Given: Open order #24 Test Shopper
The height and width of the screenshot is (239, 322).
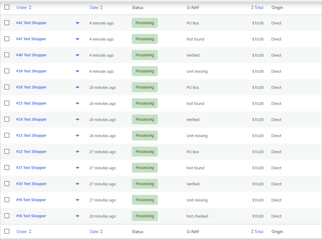Looking at the screenshot, I should click(x=31, y=119).
